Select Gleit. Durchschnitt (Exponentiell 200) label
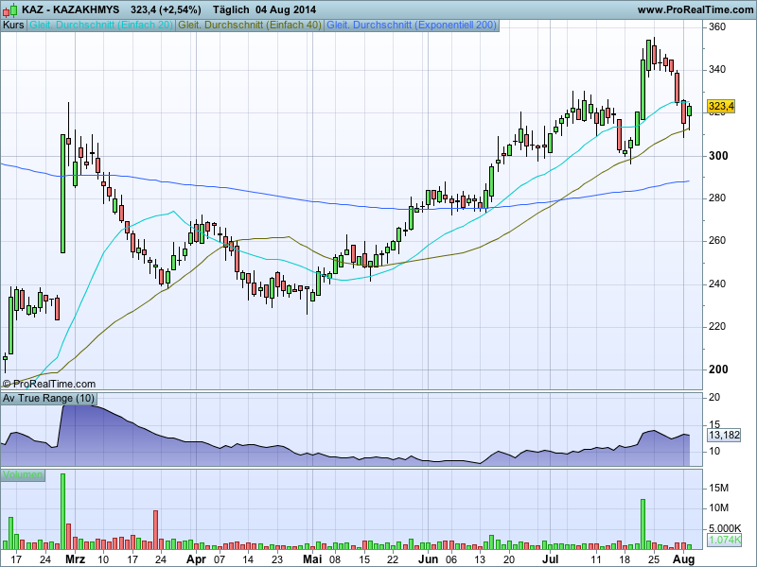 (x=412, y=25)
